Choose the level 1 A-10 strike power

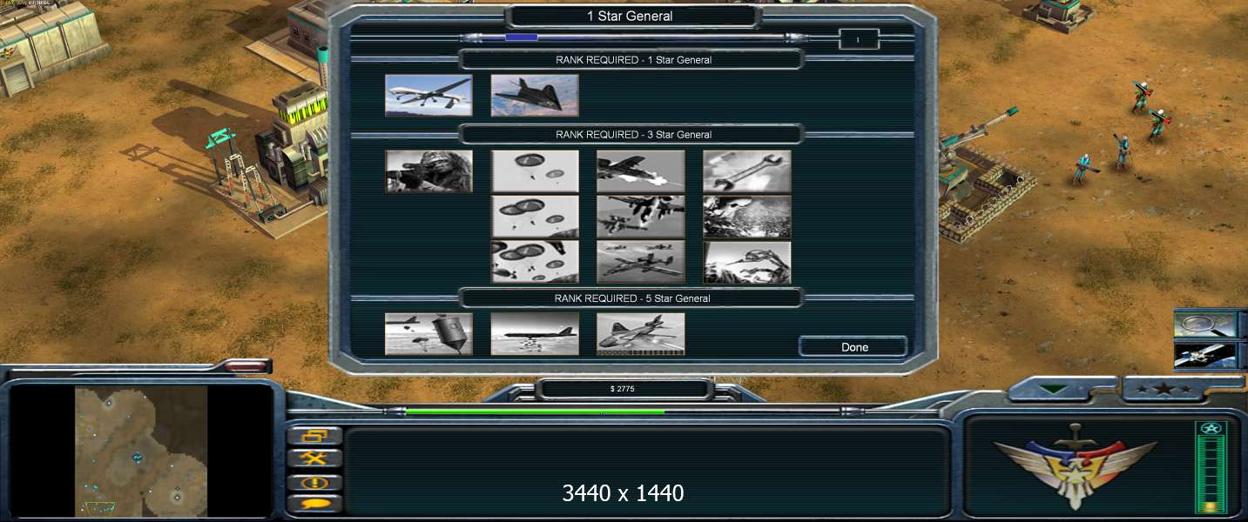pos(641,171)
